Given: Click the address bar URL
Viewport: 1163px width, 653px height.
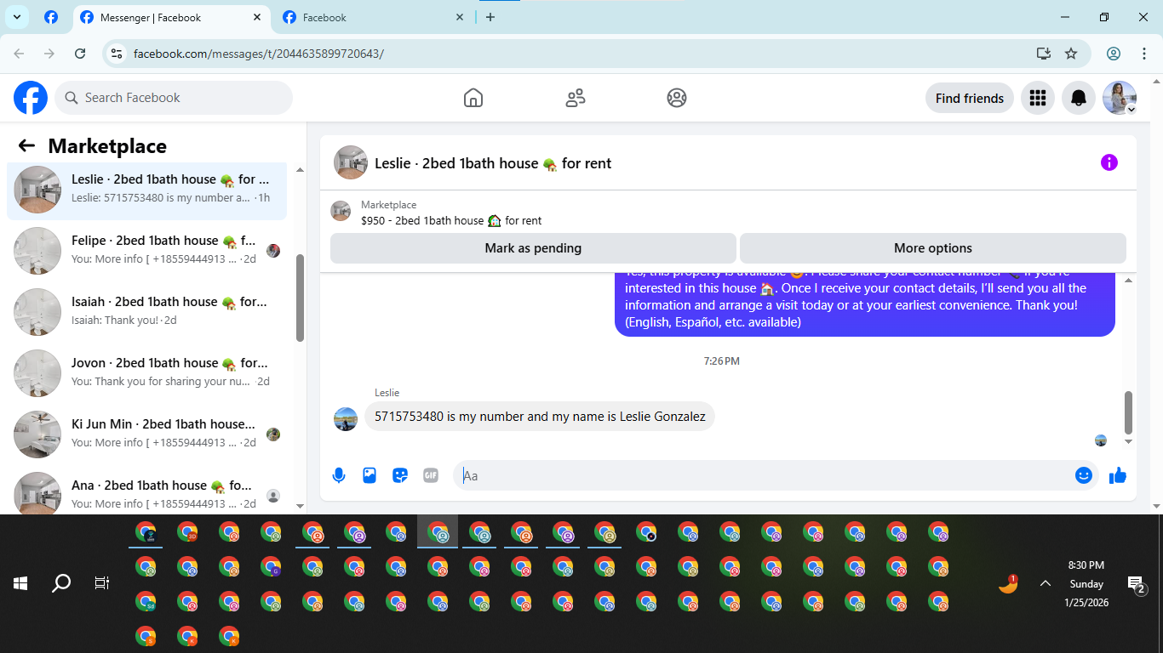Looking at the screenshot, I should [259, 54].
